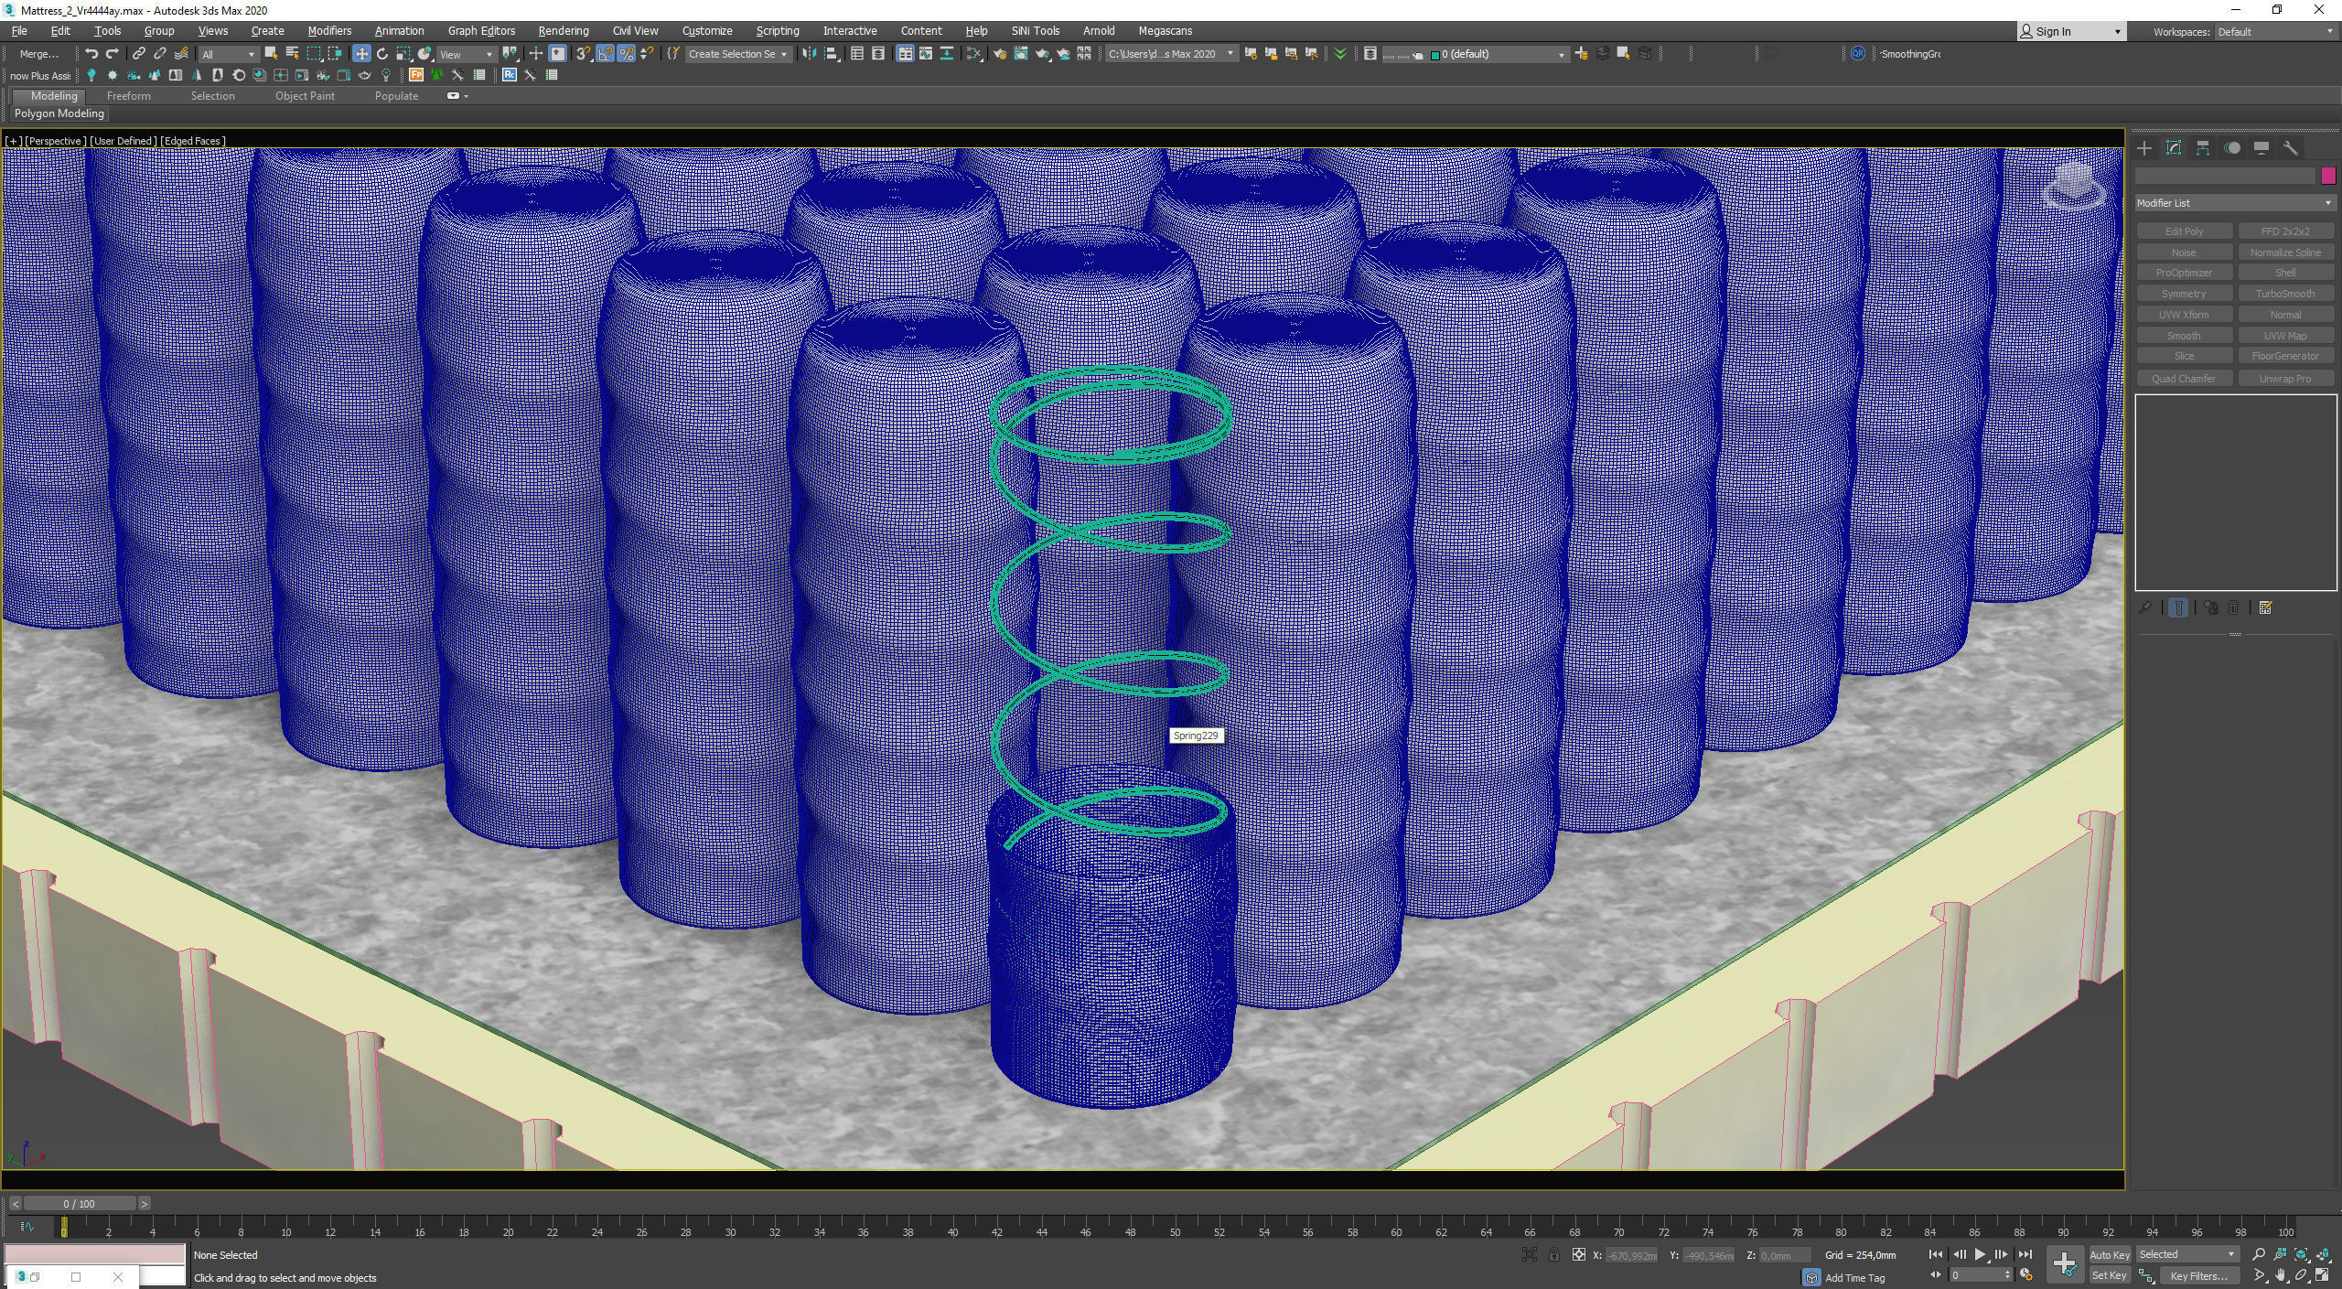Open the Modify command panel tab
The image size is (2342, 1289).
(2174, 148)
